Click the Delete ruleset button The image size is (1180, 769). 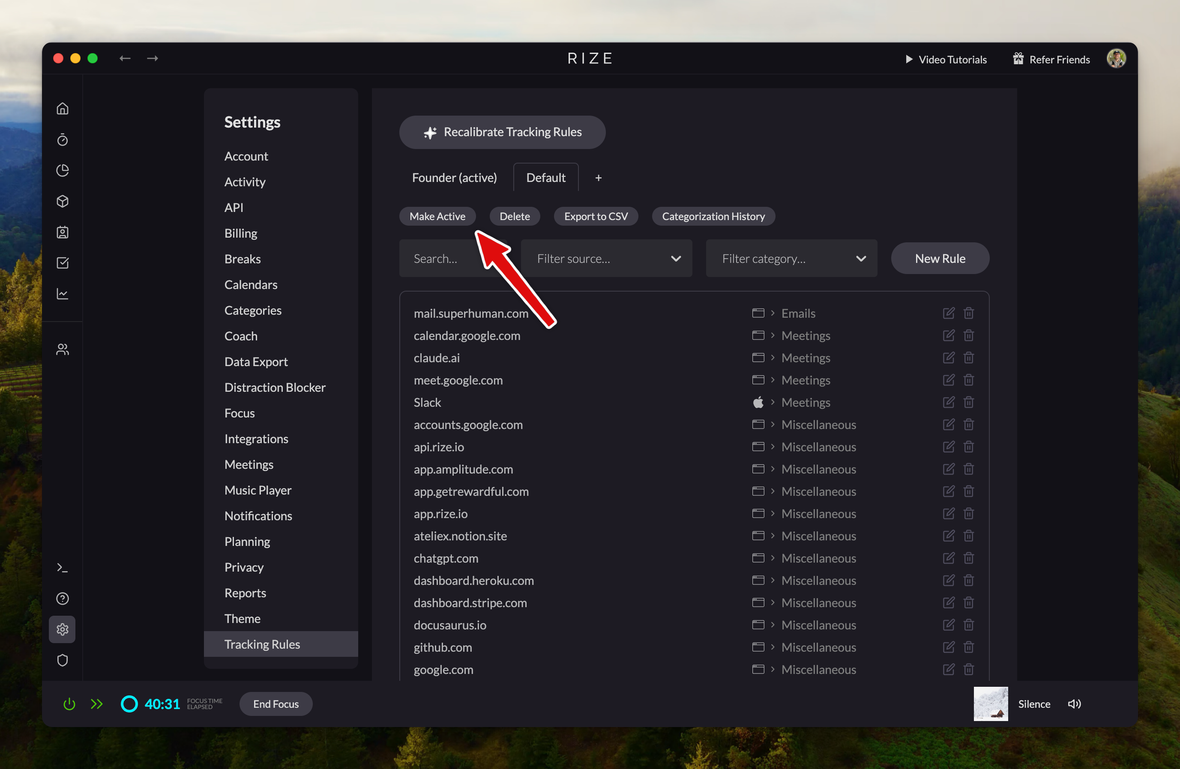515,216
